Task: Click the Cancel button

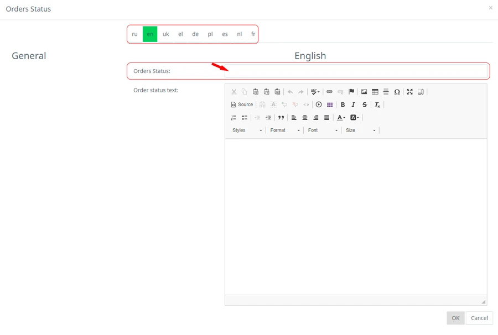Action: (479, 318)
